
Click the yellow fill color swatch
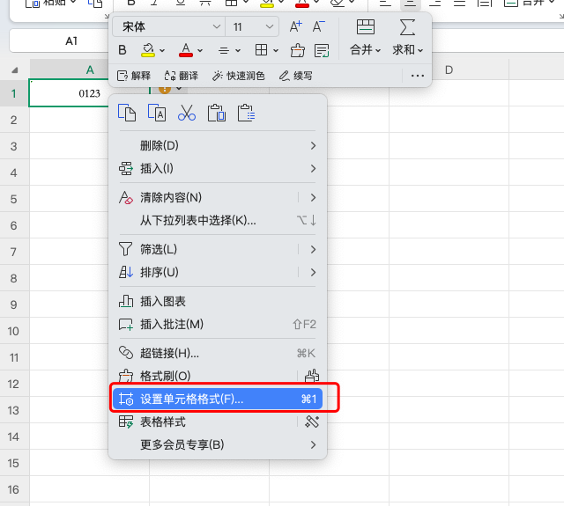[x=149, y=50]
